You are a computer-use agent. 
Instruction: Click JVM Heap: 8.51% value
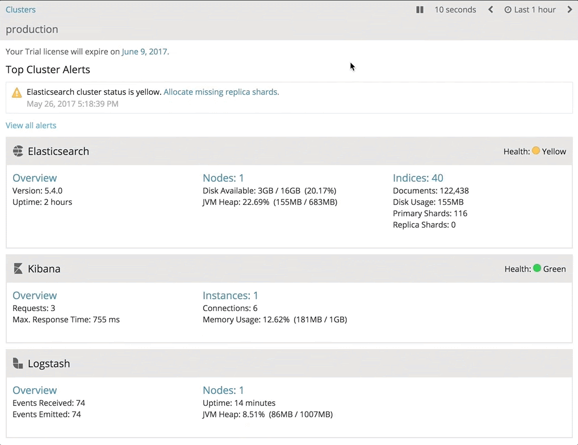[x=267, y=414]
